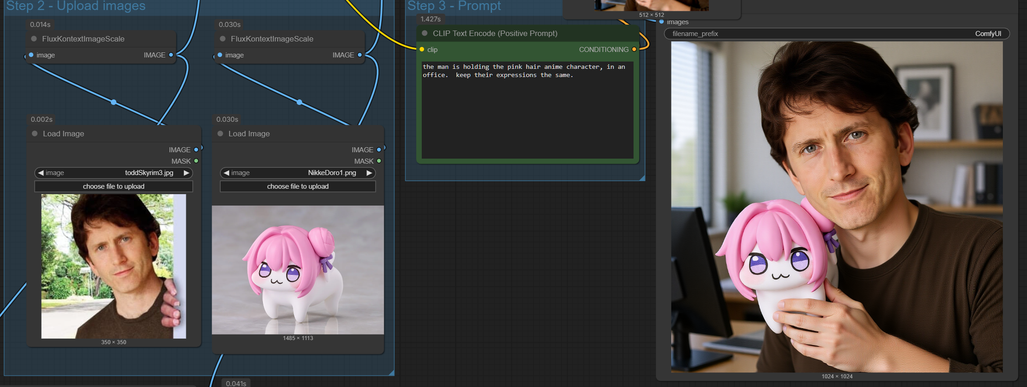This screenshot has height=387, width=1027.
Task: Click the resize corner of the Step 3 group
Action: coord(642,178)
